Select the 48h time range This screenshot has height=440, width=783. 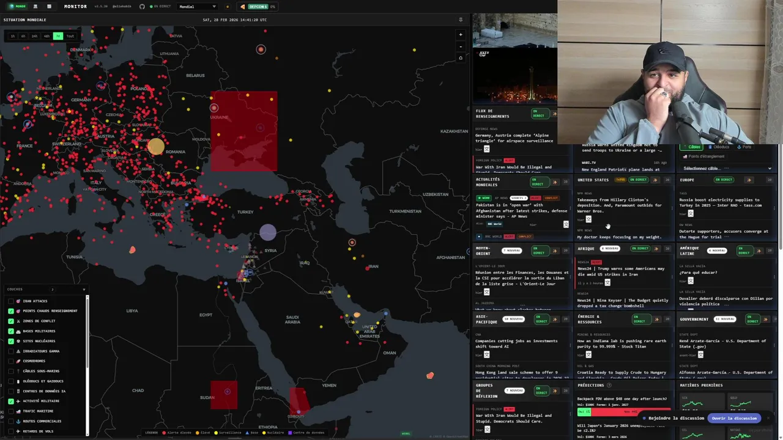pos(46,36)
